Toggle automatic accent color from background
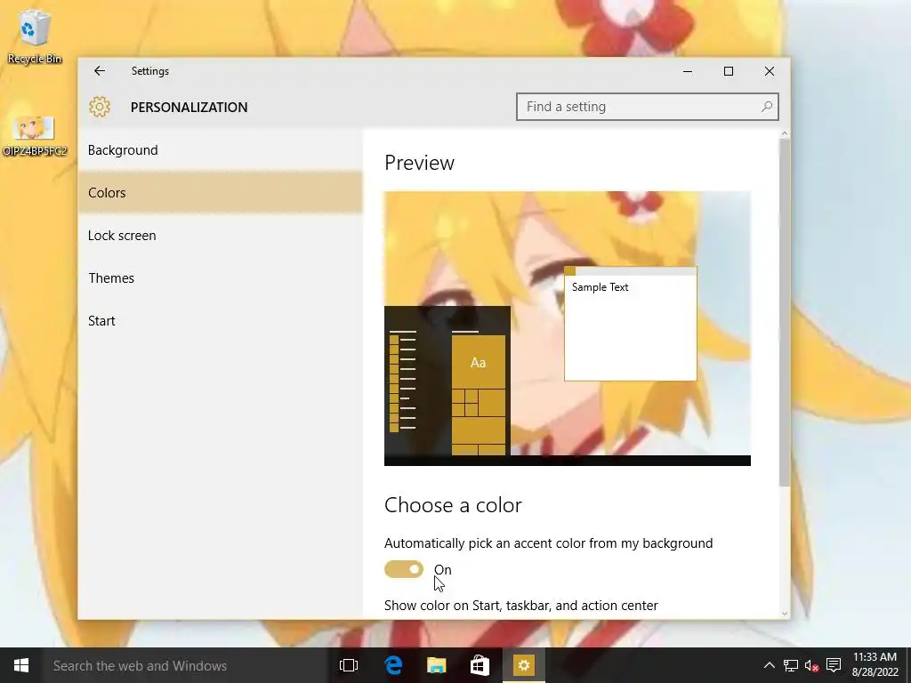 404,569
